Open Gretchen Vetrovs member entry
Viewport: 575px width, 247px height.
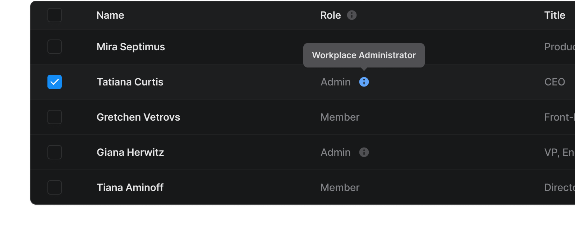(138, 117)
